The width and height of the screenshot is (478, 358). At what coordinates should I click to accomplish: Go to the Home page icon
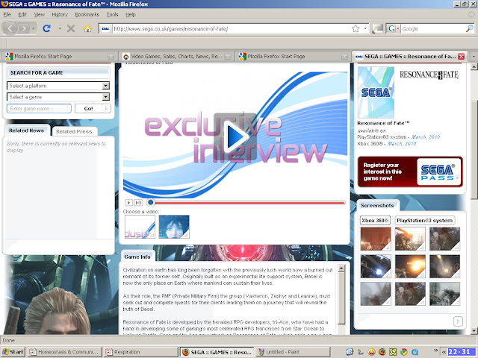(88, 28)
